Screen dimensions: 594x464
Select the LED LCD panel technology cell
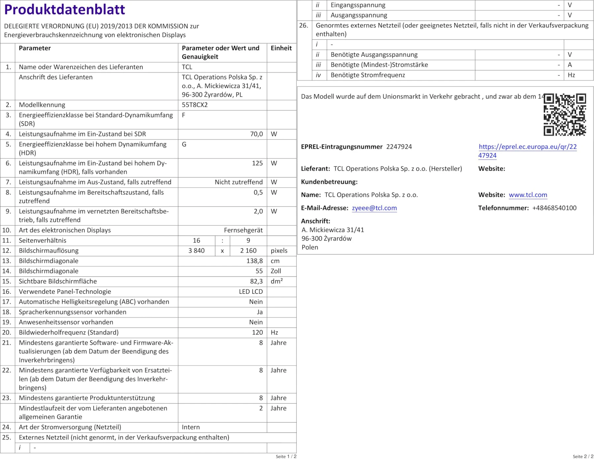click(251, 292)
